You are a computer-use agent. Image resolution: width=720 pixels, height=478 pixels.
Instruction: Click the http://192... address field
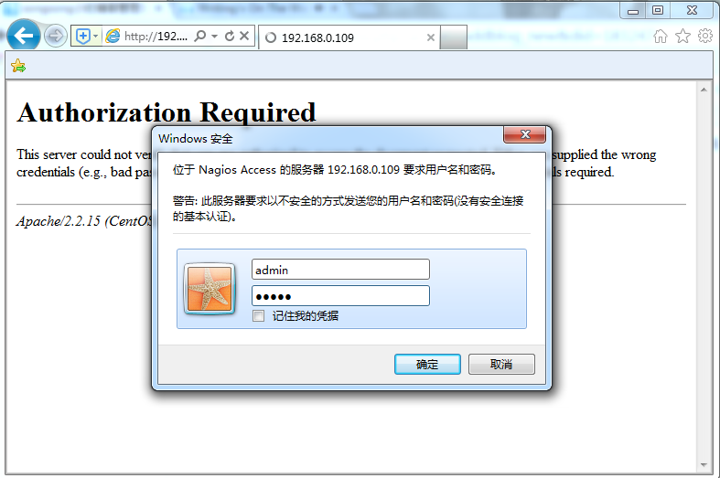coord(156,36)
